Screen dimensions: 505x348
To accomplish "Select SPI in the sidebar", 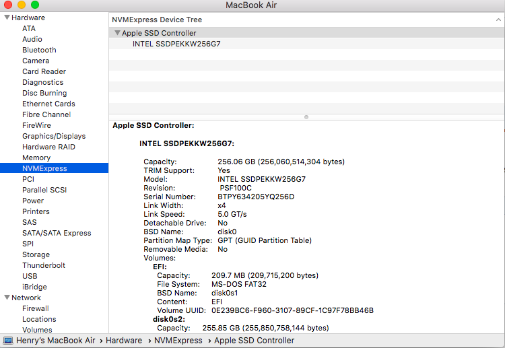I will (x=28, y=244).
